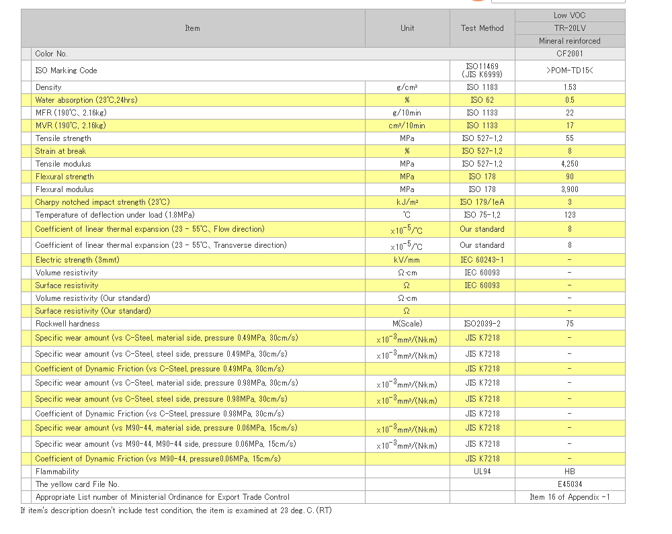Select the Flammability row label
The width and height of the screenshot is (672, 534).
pyautogui.click(x=57, y=472)
